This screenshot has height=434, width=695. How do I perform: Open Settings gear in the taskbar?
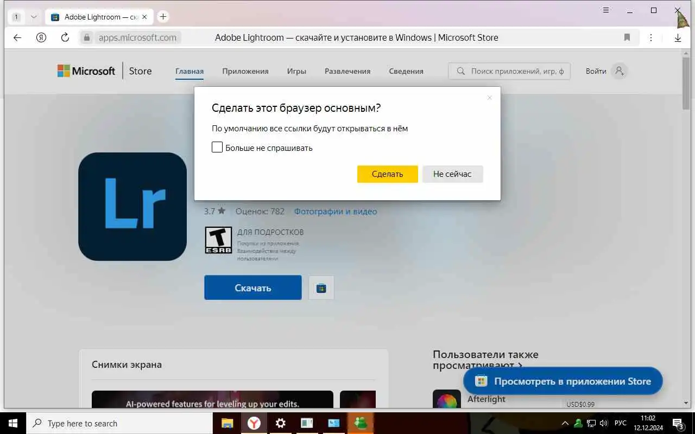tap(281, 423)
